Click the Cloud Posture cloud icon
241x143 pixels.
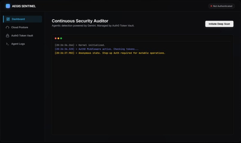click(x=7, y=27)
